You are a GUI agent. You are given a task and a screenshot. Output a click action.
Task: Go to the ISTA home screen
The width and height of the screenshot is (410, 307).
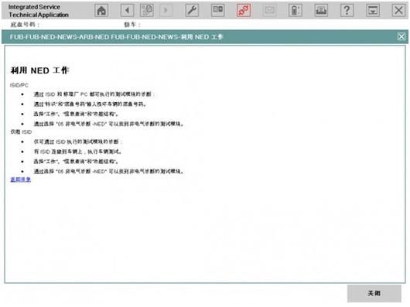point(101,11)
